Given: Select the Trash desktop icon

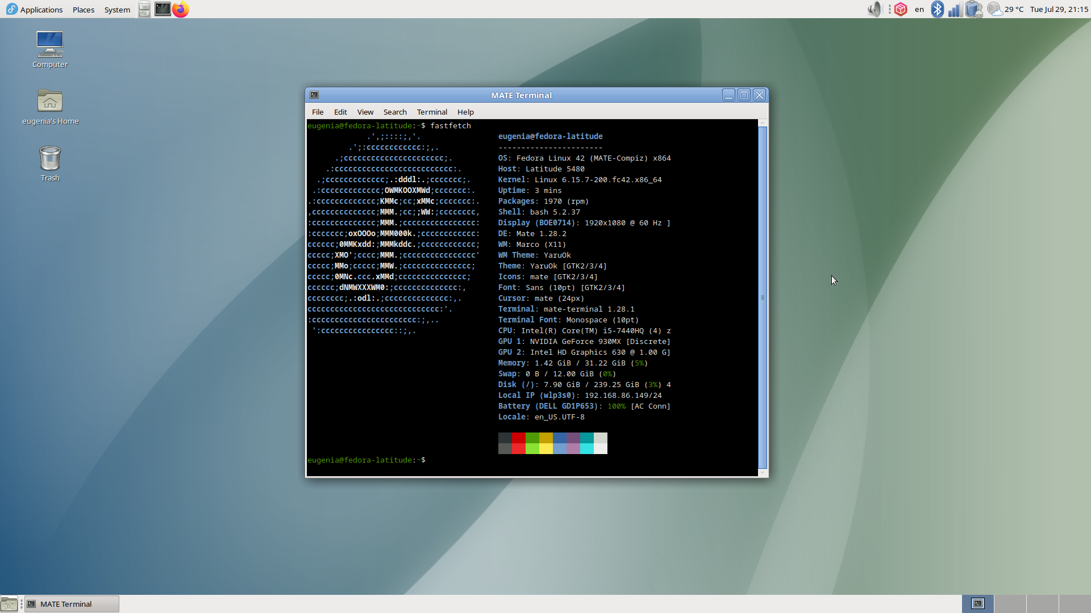Looking at the screenshot, I should click(50, 163).
